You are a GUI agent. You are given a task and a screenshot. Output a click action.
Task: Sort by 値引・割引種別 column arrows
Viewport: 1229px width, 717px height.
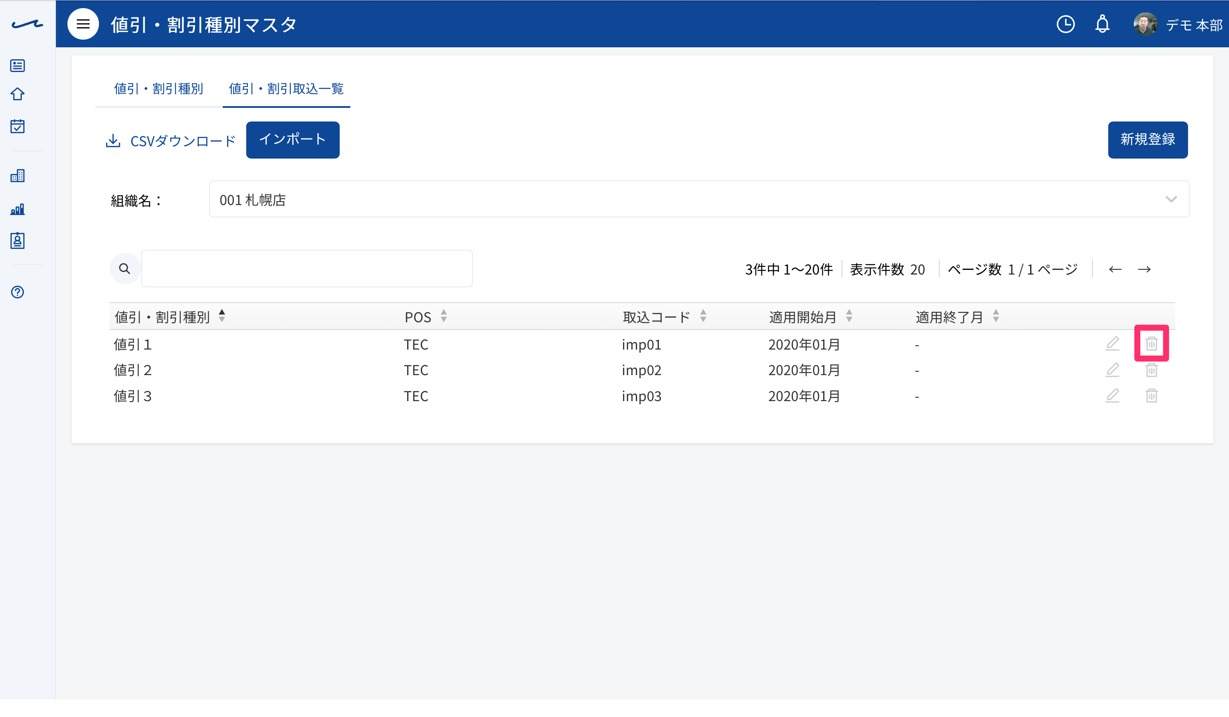(x=222, y=316)
